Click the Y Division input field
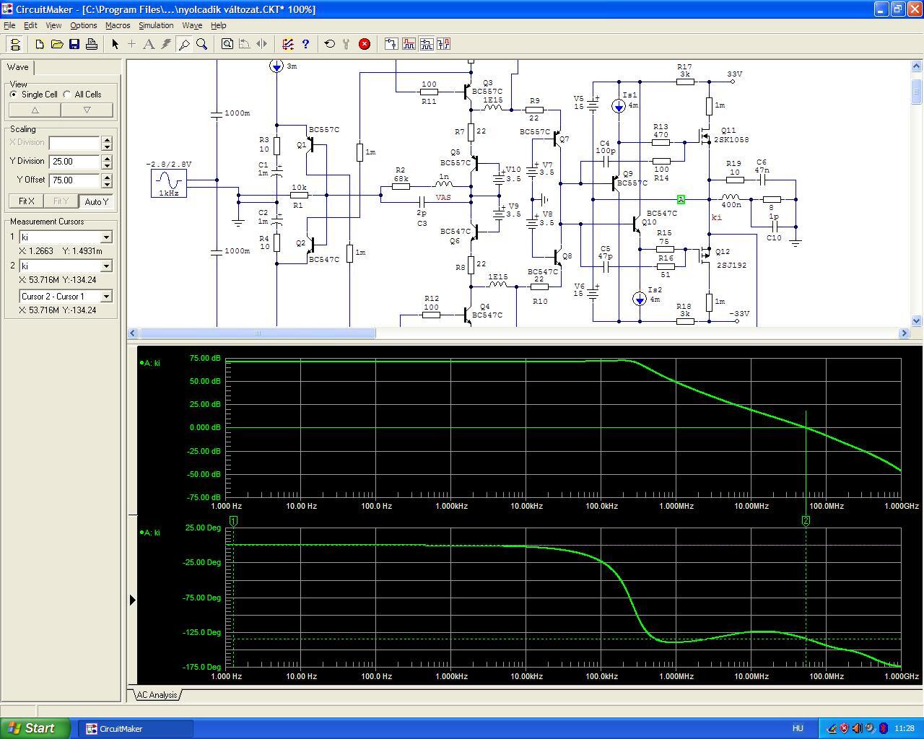 [x=74, y=162]
